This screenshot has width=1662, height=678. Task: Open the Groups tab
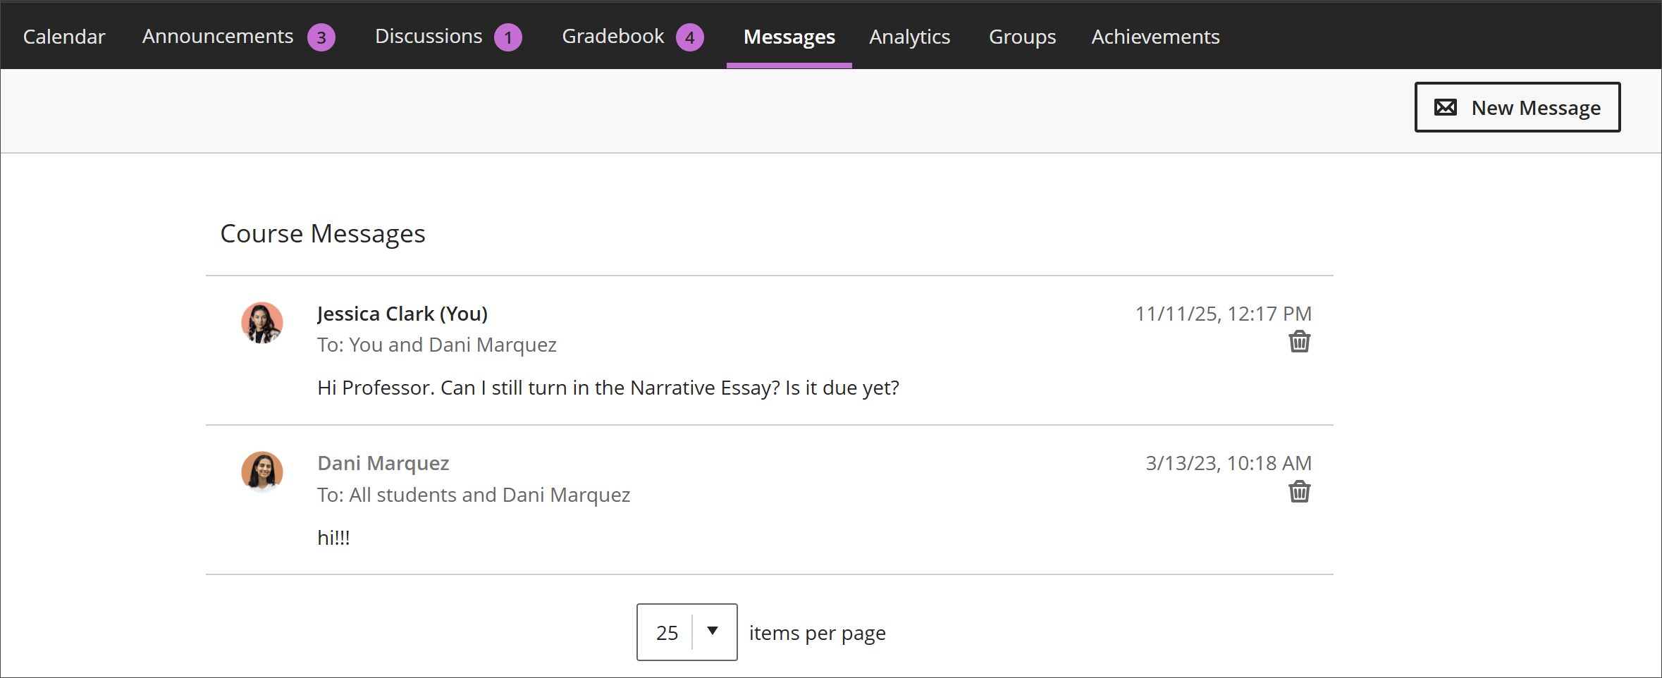1022,37
